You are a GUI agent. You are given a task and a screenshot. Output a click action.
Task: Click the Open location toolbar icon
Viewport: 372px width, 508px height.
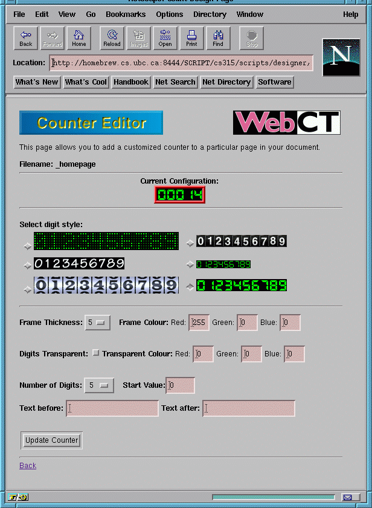(x=165, y=39)
